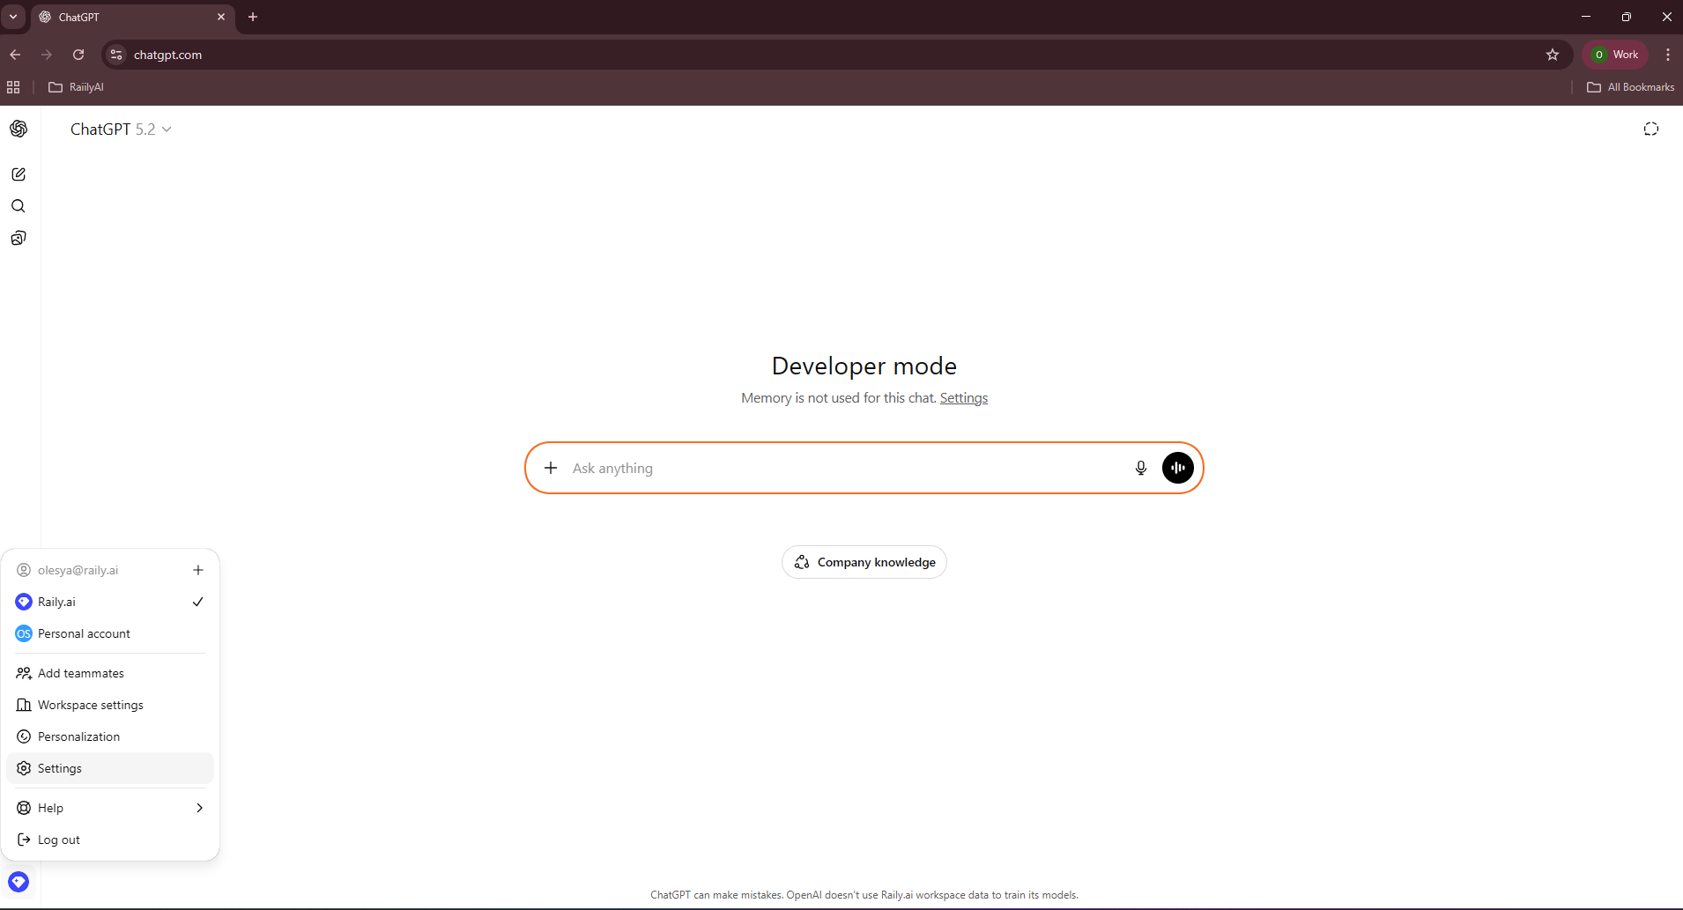Image resolution: width=1683 pixels, height=910 pixels.
Task: Open the images library sidebar icon
Action: pyautogui.click(x=19, y=238)
